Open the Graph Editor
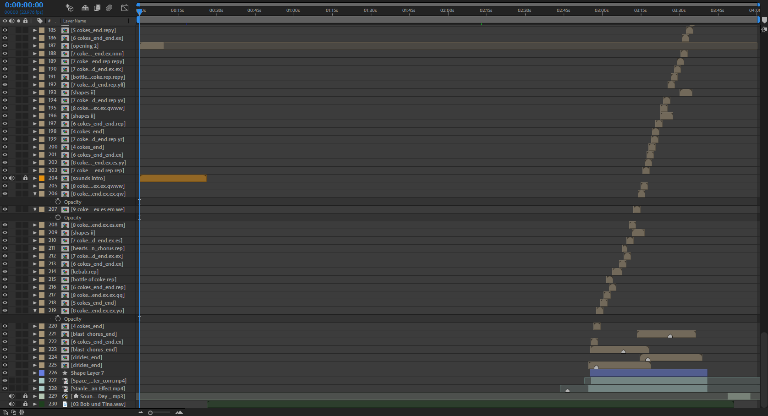 125,8
